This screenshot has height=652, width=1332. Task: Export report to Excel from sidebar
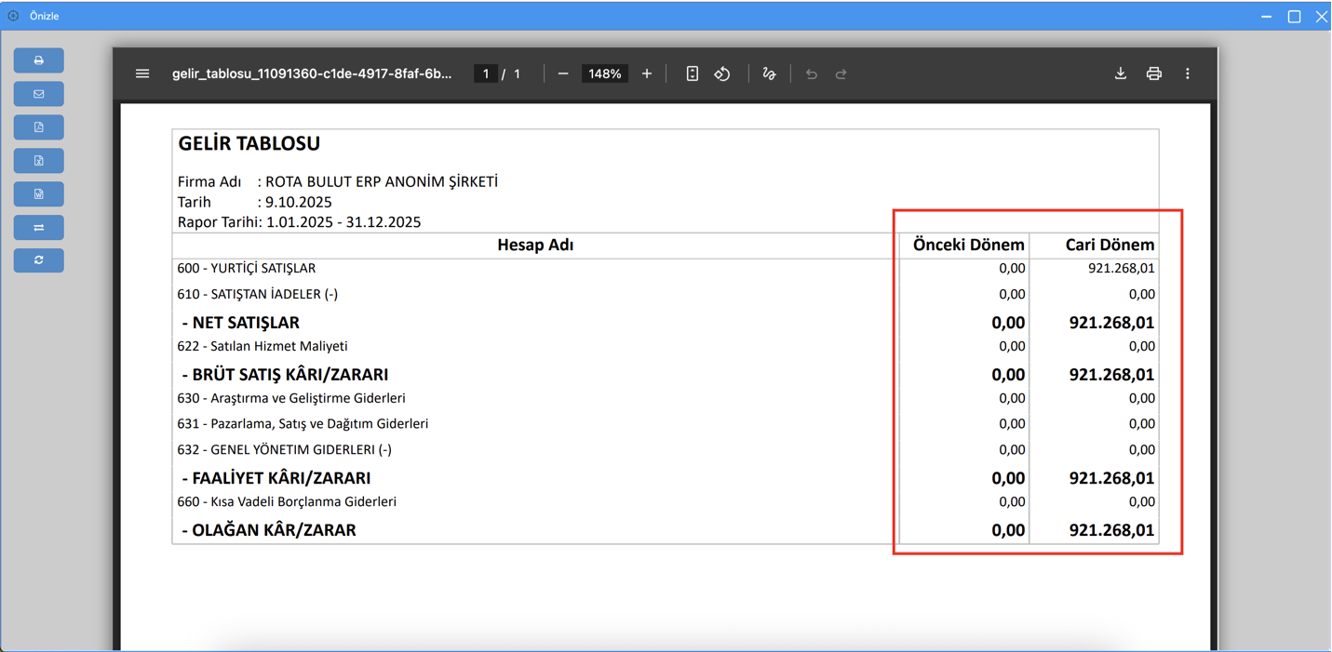pos(38,161)
